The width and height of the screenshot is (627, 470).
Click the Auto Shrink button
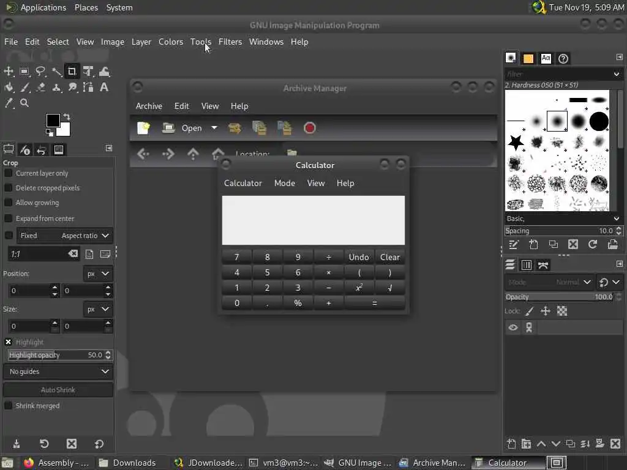pyautogui.click(x=58, y=390)
